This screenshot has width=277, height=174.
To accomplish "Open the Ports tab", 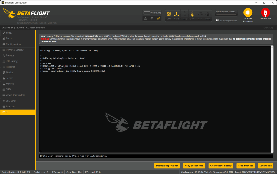I will coord(18,38).
